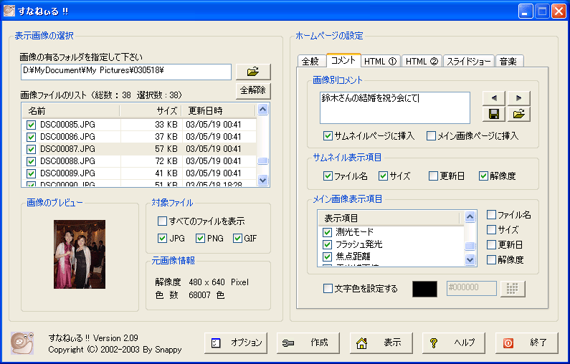Click the snail logo at bottom left
This screenshot has width=570, height=364.
pyautogui.click(x=22, y=343)
